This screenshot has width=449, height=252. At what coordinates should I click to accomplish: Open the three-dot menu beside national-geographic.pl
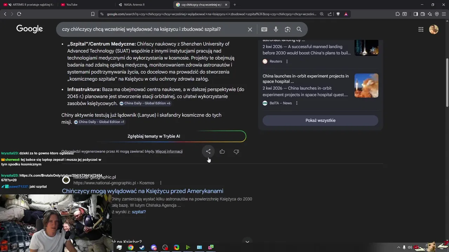(x=161, y=183)
